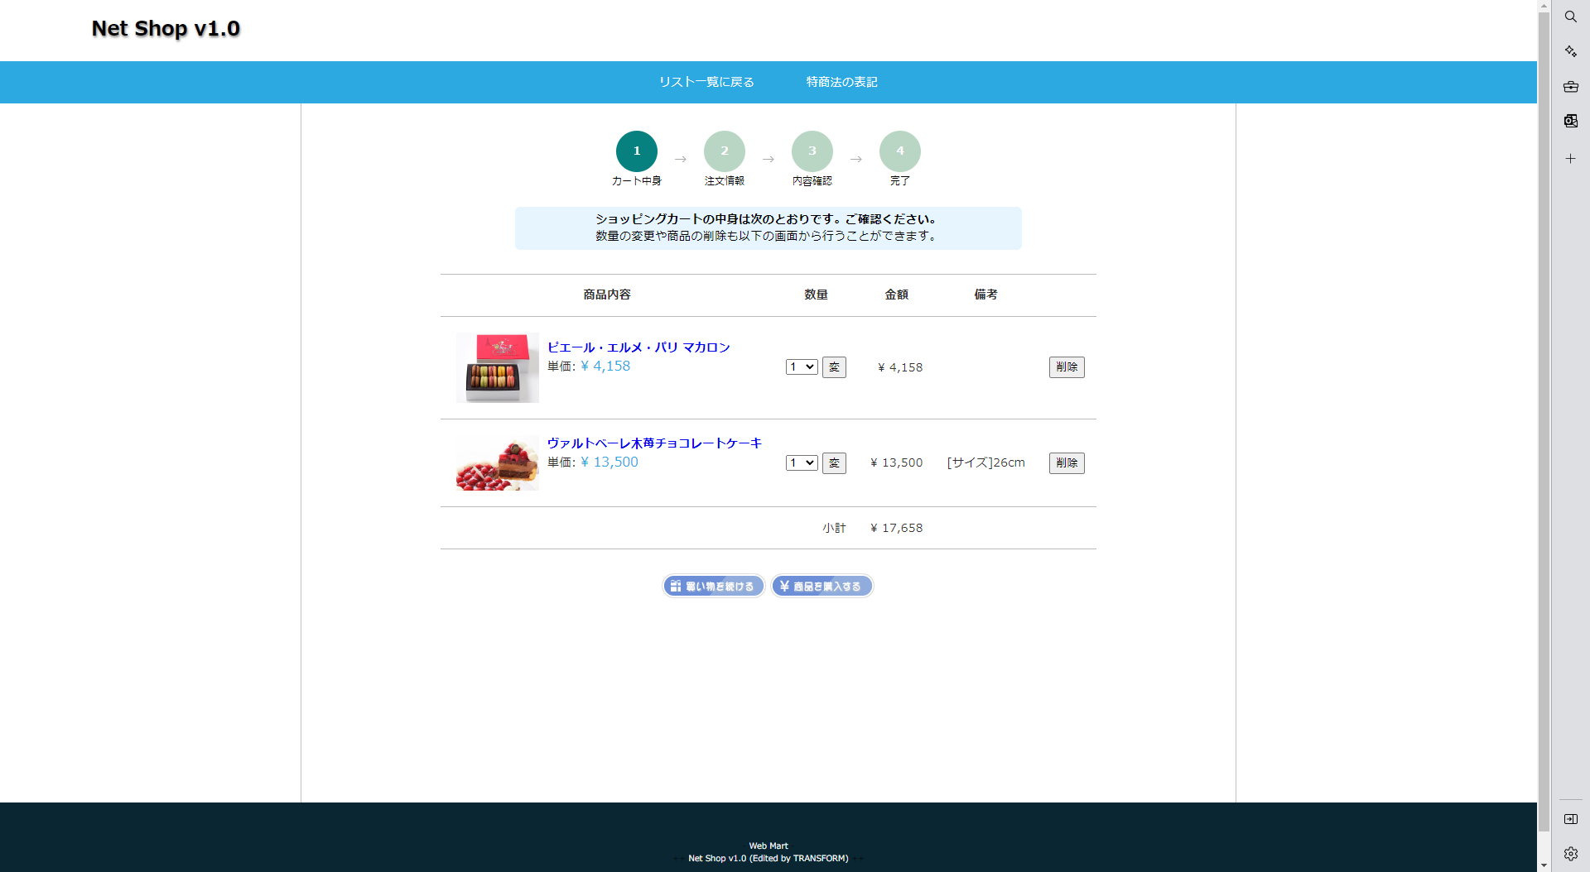This screenshot has width=1590, height=872.
Task: Delete the macaron item with 削除
Action: (x=1066, y=367)
